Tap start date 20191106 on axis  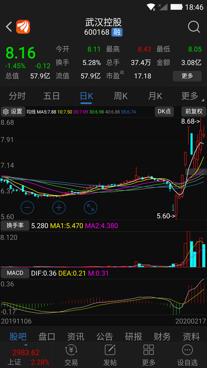(17, 321)
